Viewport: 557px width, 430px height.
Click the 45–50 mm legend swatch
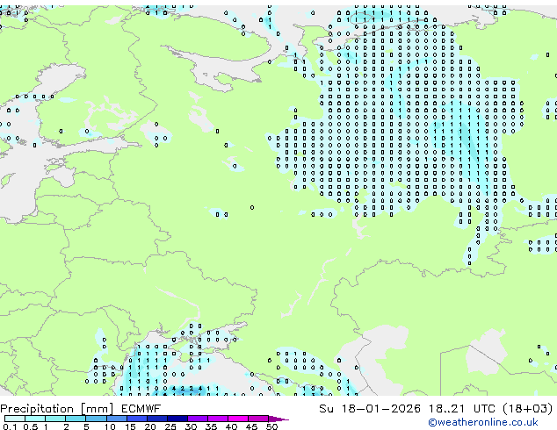point(258,419)
